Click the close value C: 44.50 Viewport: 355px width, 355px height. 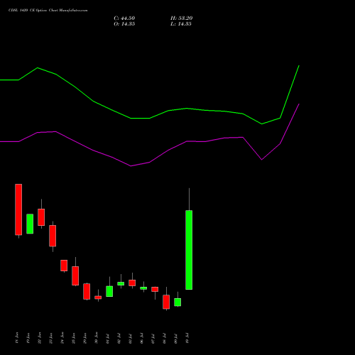point(124,18)
